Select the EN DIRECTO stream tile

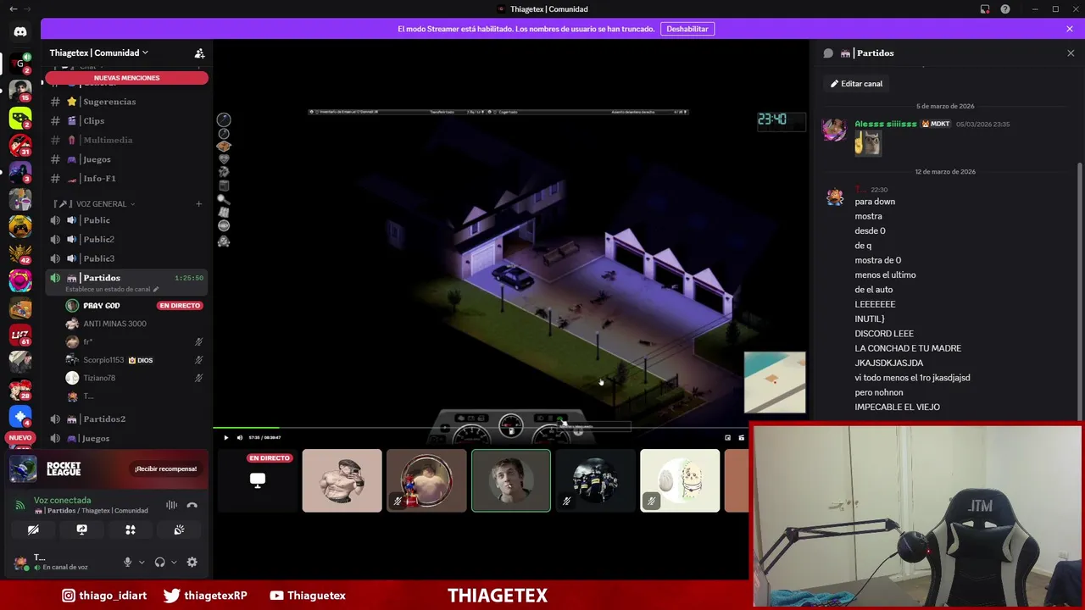coord(257,480)
